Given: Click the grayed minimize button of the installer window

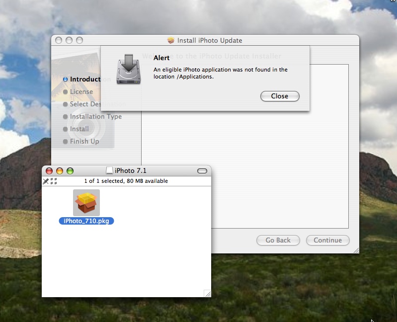Looking at the screenshot, I should tap(69, 40).
